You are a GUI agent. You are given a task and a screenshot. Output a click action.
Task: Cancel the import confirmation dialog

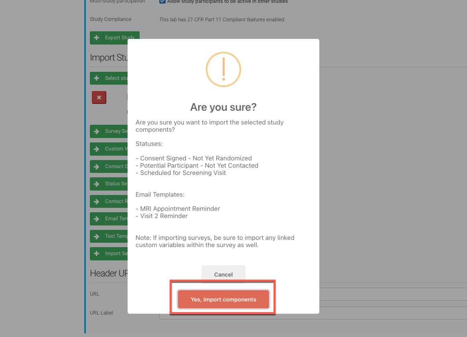(223, 274)
